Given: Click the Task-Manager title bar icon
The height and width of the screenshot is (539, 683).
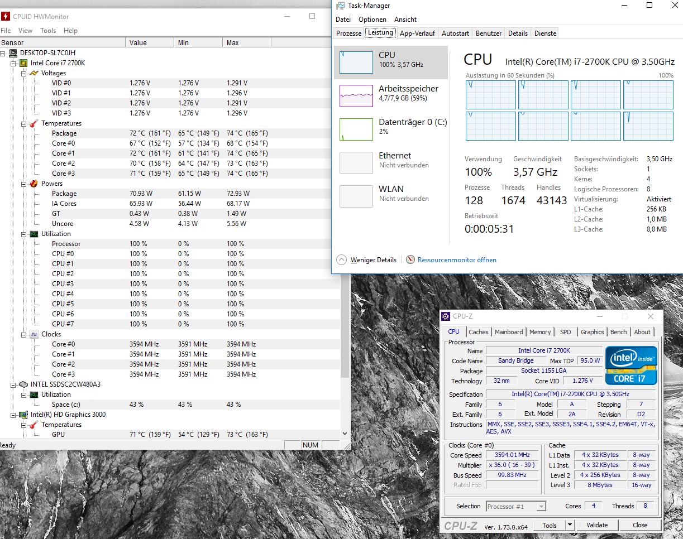Looking at the screenshot, I should [x=341, y=6].
